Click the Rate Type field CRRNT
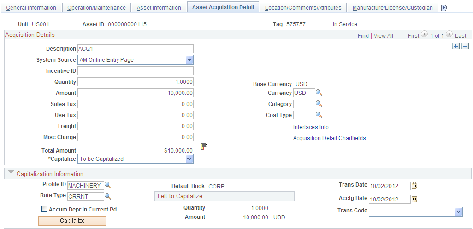The height and width of the screenshot is (229, 473). (86, 196)
